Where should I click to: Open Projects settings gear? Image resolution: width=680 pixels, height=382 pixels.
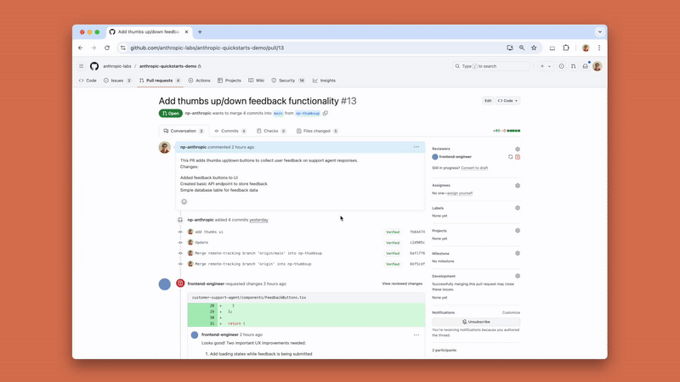coord(518,230)
